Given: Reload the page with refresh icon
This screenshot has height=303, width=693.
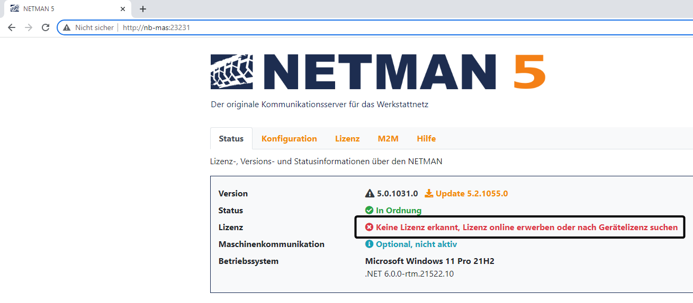Looking at the screenshot, I should (x=46, y=27).
